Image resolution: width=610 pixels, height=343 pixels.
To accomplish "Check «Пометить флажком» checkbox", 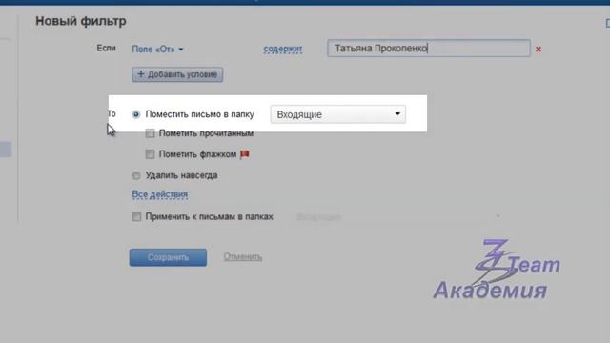I will click(x=150, y=154).
